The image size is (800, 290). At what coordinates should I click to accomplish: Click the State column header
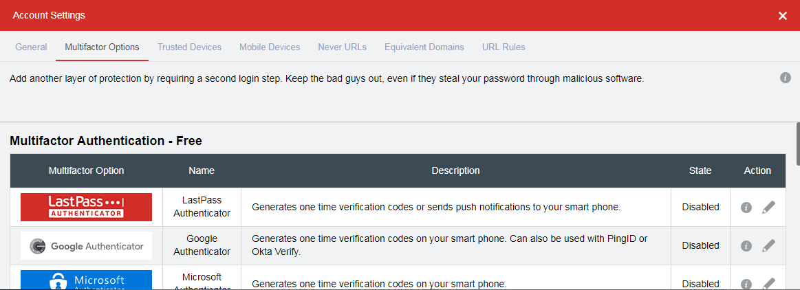(x=700, y=170)
